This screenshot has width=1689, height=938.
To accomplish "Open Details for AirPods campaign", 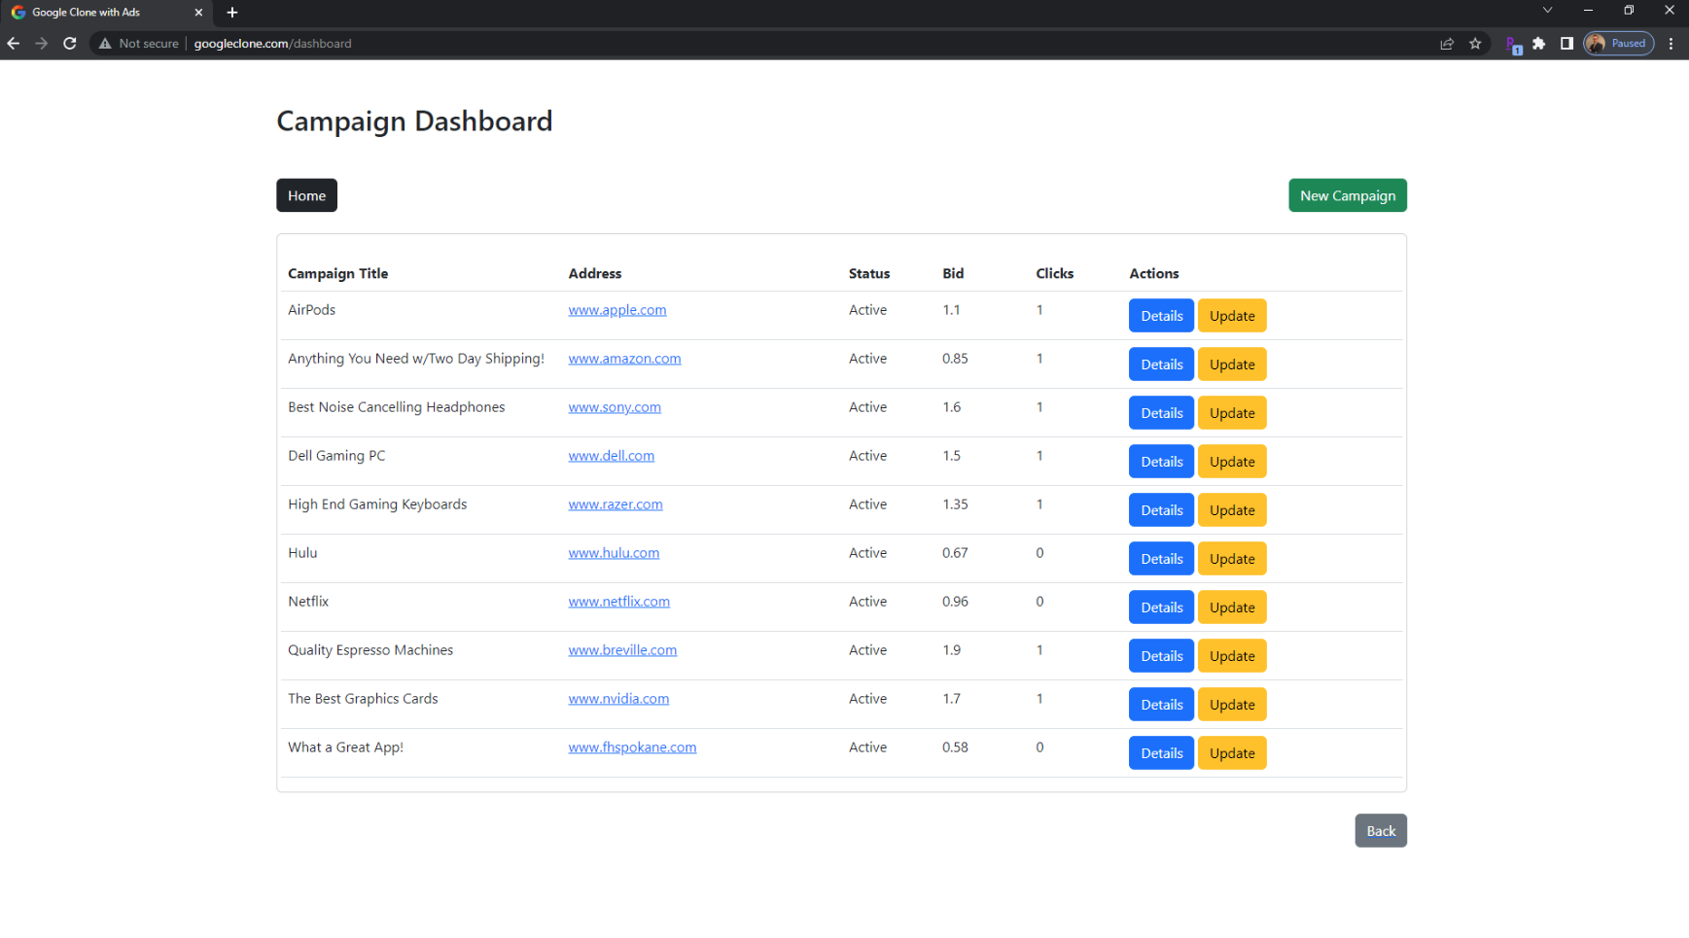I will (x=1161, y=316).
